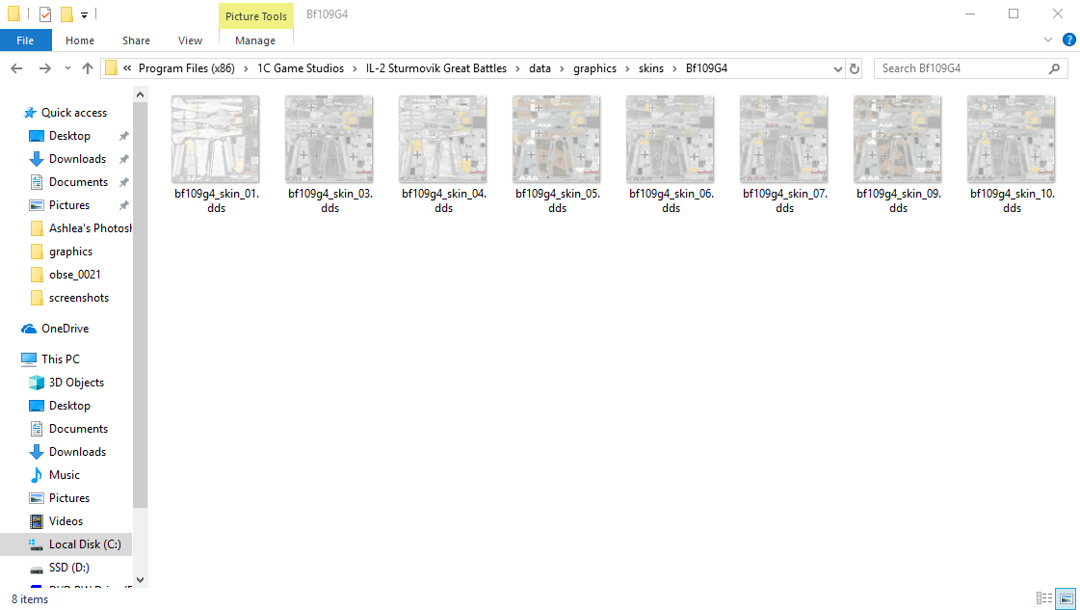Select OneDrive in the navigation pane
The height and width of the screenshot is (610, 1080).
tap(65, 328)
